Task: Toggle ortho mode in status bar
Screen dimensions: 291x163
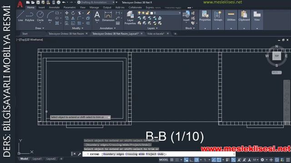Action: pos(191,160)
